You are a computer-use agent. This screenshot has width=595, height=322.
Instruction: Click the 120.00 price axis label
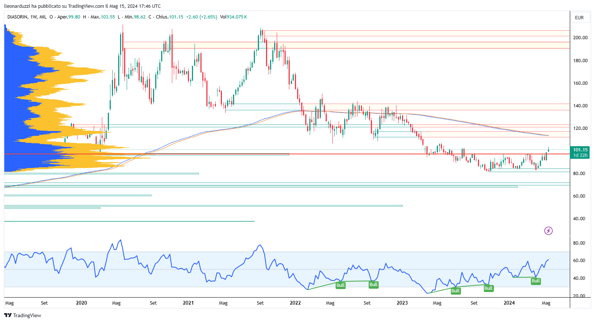coord(580,128)
